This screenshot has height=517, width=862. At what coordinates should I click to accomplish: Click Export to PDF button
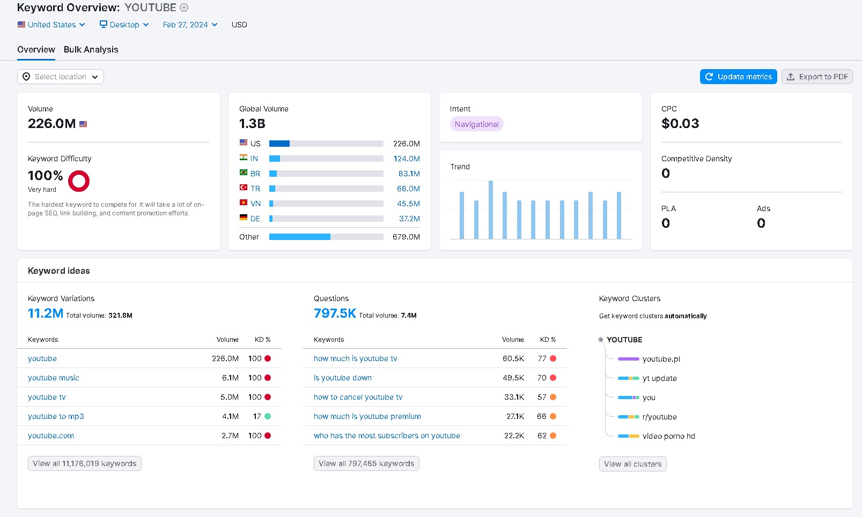click(817, 77)
